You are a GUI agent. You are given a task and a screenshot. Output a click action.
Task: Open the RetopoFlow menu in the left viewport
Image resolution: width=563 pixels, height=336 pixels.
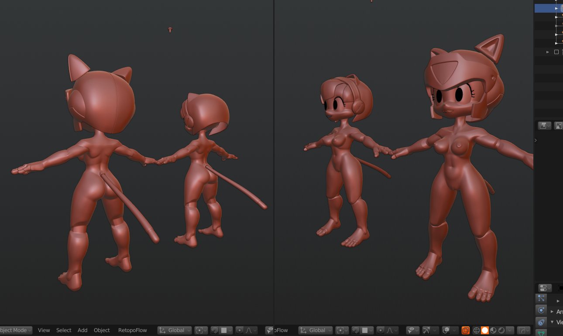[133, 330]
